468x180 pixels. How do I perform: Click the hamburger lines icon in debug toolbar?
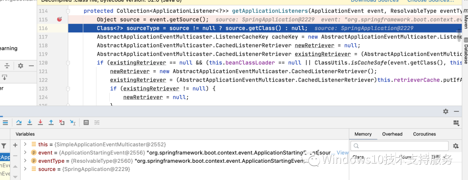[5, 122]
